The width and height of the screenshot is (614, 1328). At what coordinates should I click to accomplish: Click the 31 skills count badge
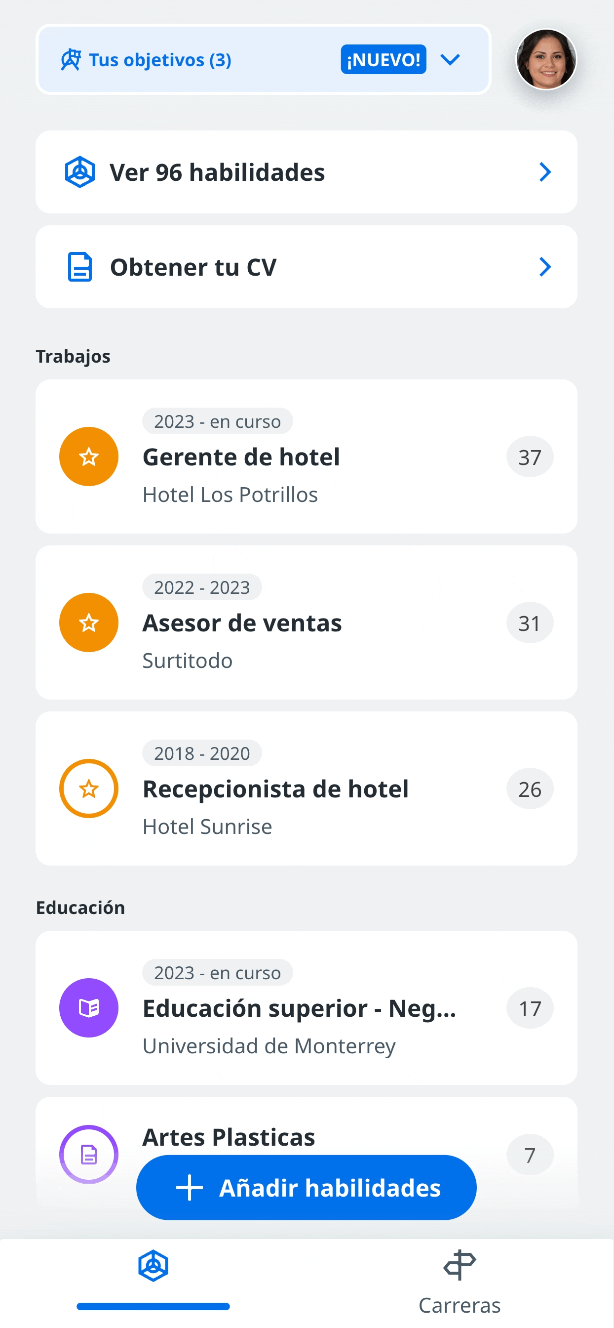530,623
